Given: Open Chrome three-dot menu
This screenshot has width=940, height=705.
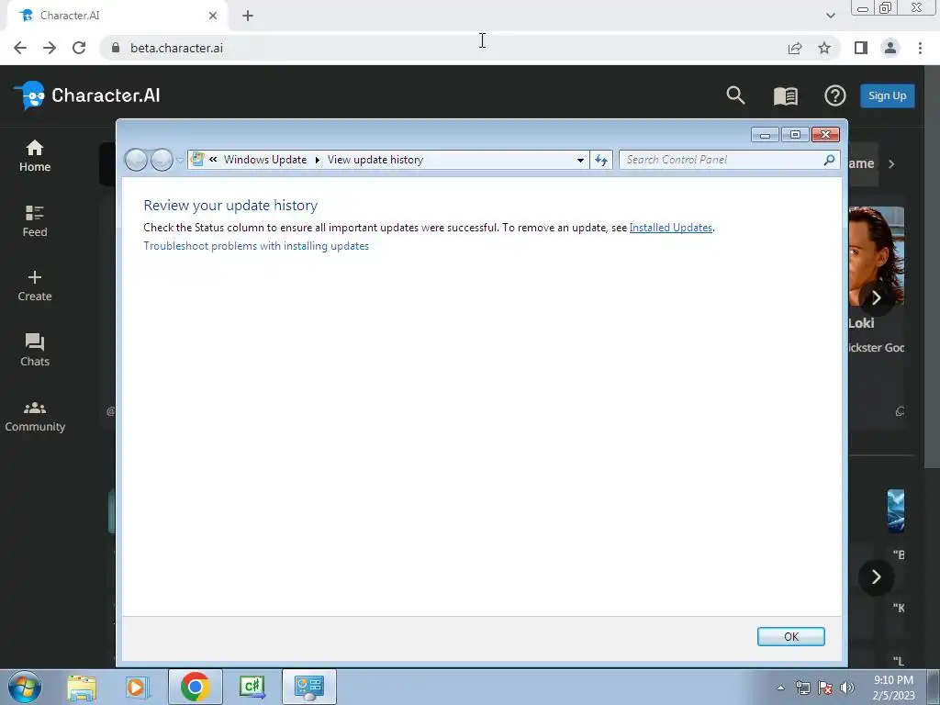Looking at the screenshot, I should (920, 48).
